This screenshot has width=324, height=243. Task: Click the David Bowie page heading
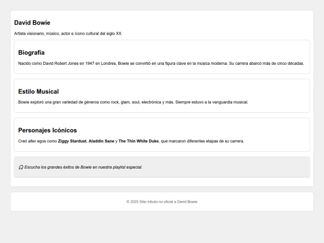(x=32, y=23)
